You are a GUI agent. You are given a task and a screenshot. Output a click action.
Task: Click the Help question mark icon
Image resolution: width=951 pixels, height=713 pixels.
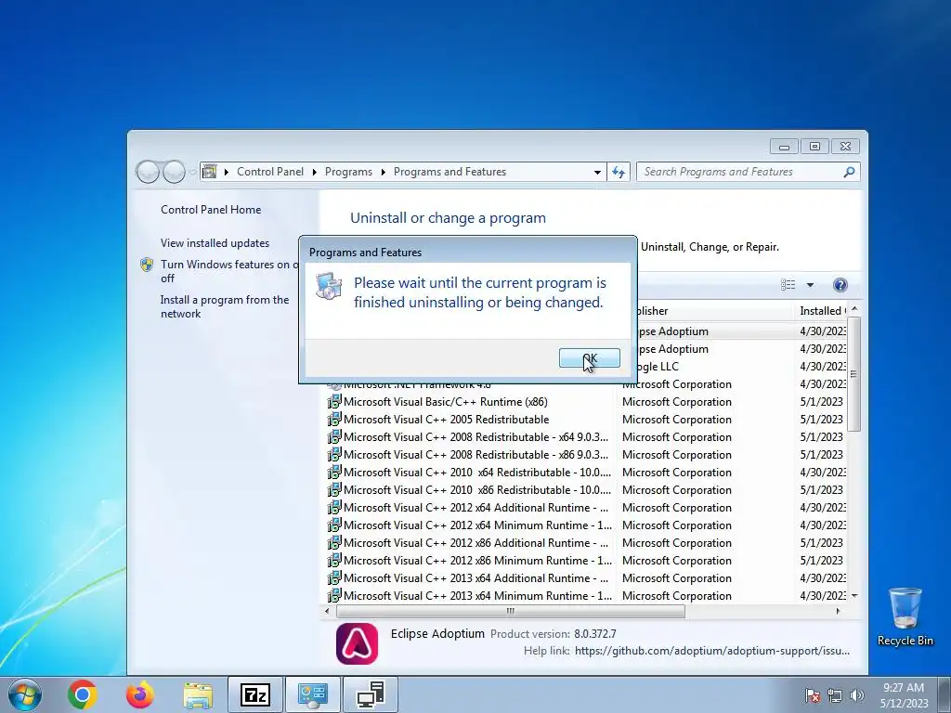pyautogui.click(x=840, y=285)
